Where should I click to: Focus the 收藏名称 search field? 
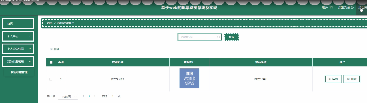point(200,37)
